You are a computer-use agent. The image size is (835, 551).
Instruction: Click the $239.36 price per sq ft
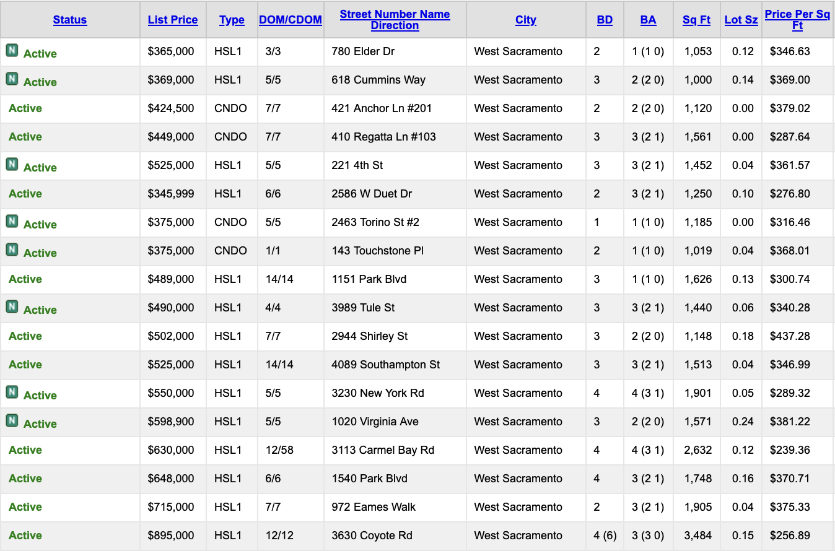[x=790, y=450]
